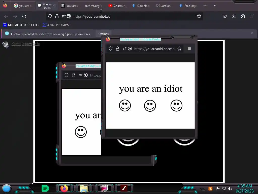Open the 'about' link on the page
The width and height of the screenshot is (258, 194).
(16, 44)
